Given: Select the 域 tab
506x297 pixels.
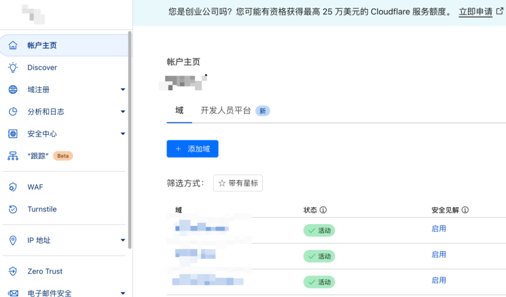Looking at the screenshot, I should tap(179, 111).
